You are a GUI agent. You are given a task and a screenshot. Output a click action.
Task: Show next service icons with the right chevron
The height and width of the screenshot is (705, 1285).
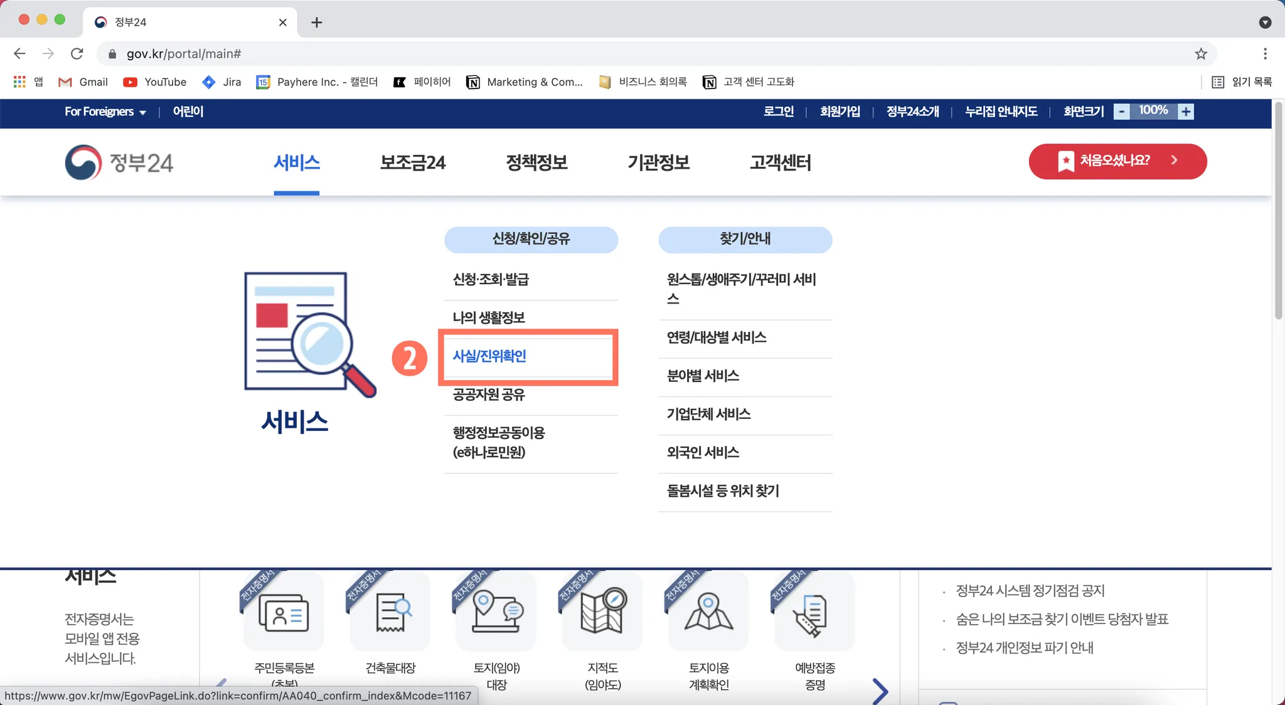coord(880,690)
